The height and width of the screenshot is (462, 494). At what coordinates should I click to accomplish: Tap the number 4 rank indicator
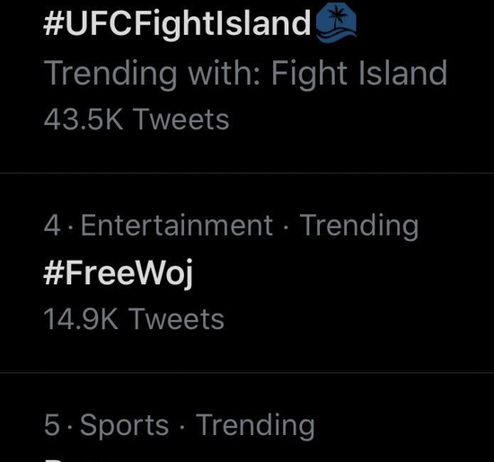point(52,226)
